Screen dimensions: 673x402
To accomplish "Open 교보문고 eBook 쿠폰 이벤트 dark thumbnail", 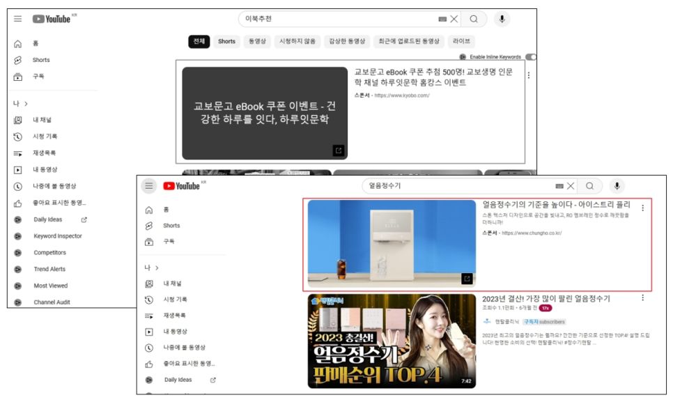I will tap(265, 114).
